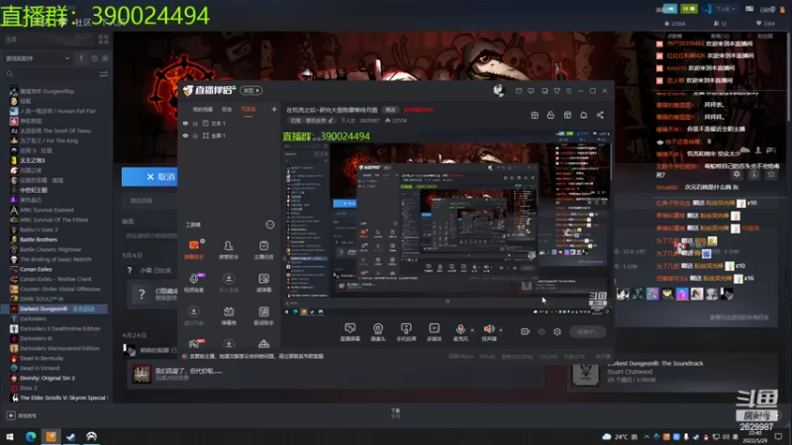Open speaker options arrow next to 扬声器
This screenshot has height=445, width=792.
[x=501, y=330]
